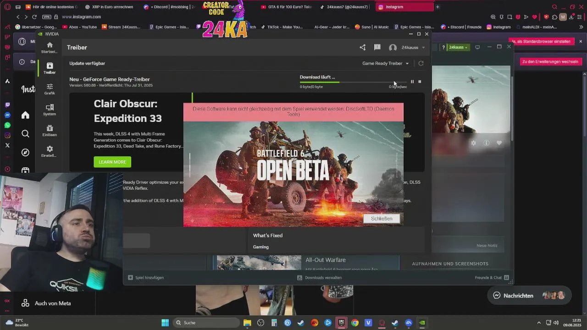
Task: Click Zu den Erweiterungen wechseln button
Action: (550, 61)
